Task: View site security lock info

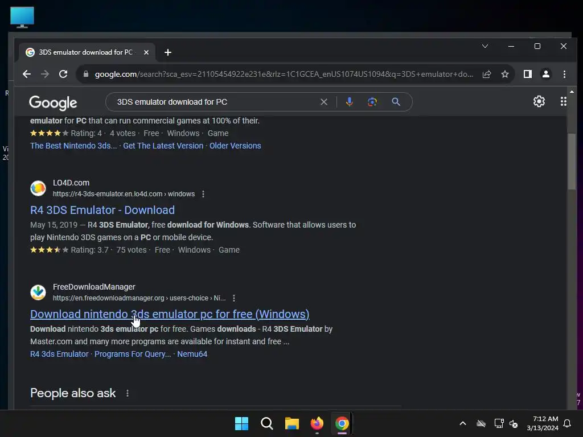Action: 86,74
